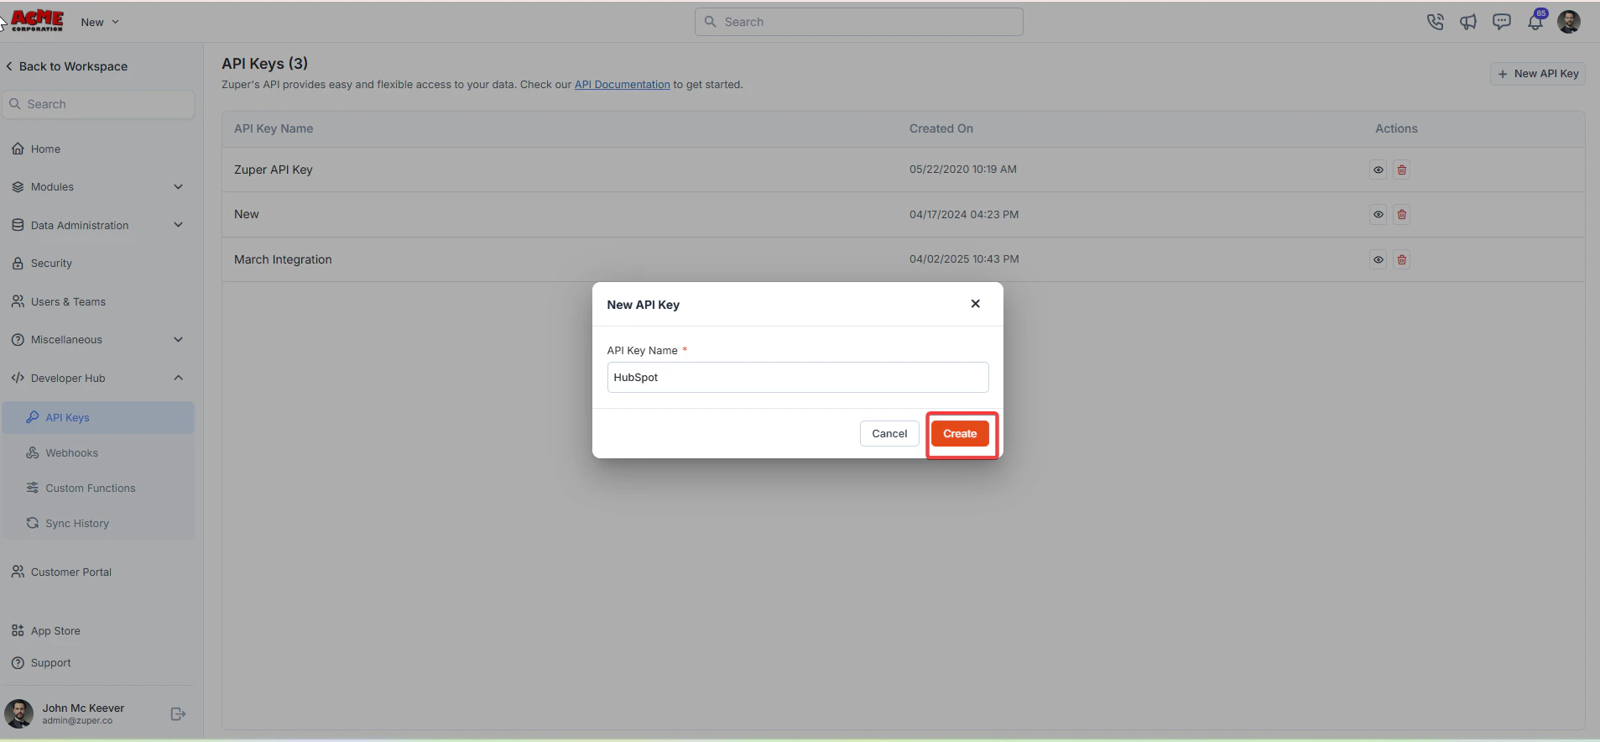
Task: Open the API Documentation link
Action: (622, 85)
